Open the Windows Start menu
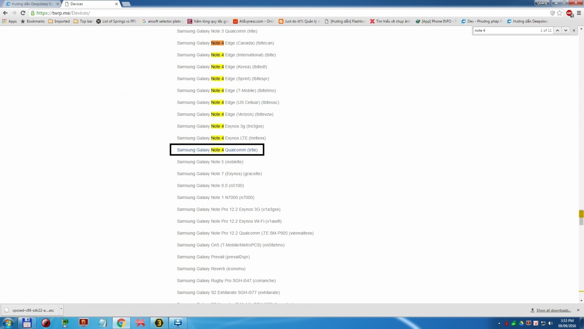This screenshot has height=329, width=584. point(8,323)
